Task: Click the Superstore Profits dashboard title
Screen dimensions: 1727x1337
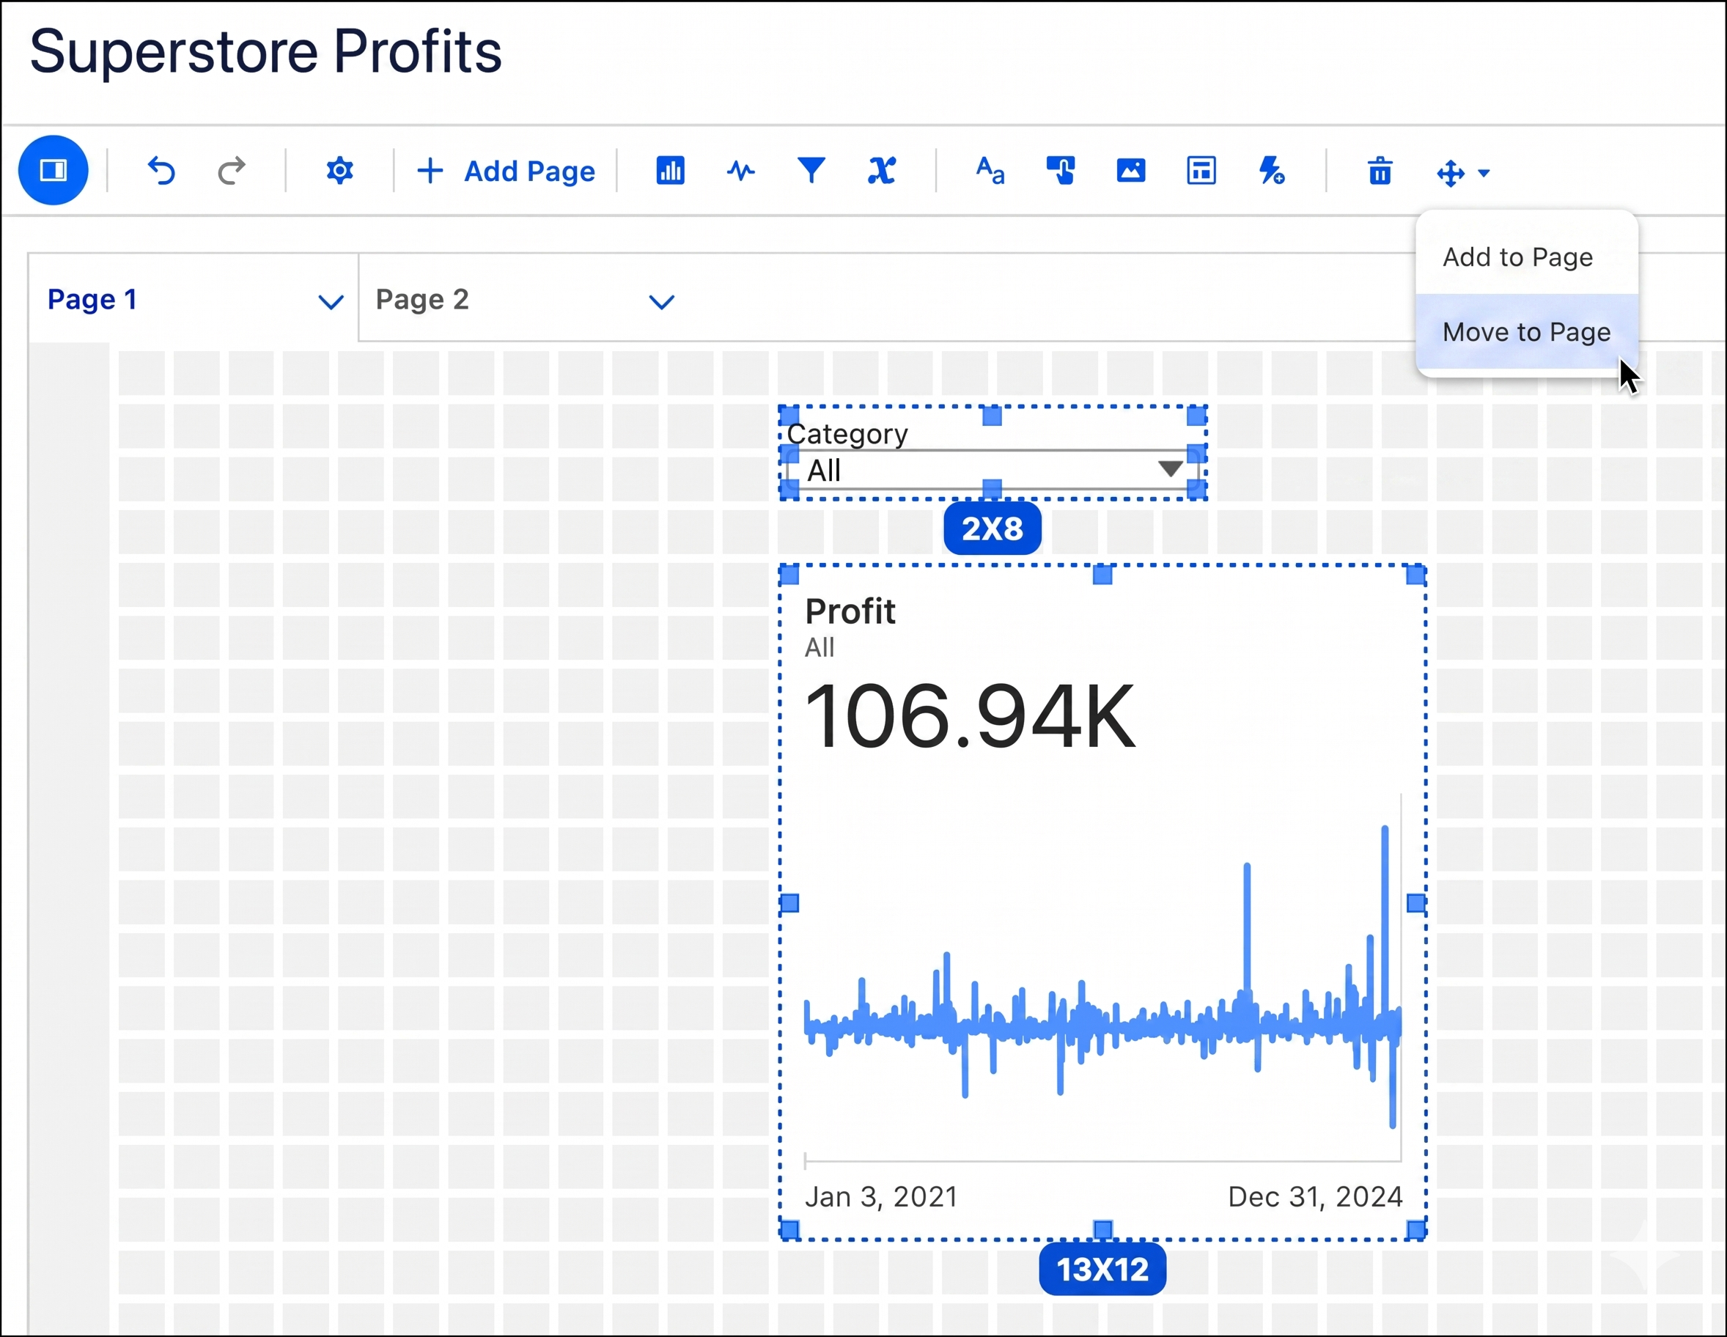Action: tap(265, 52)
